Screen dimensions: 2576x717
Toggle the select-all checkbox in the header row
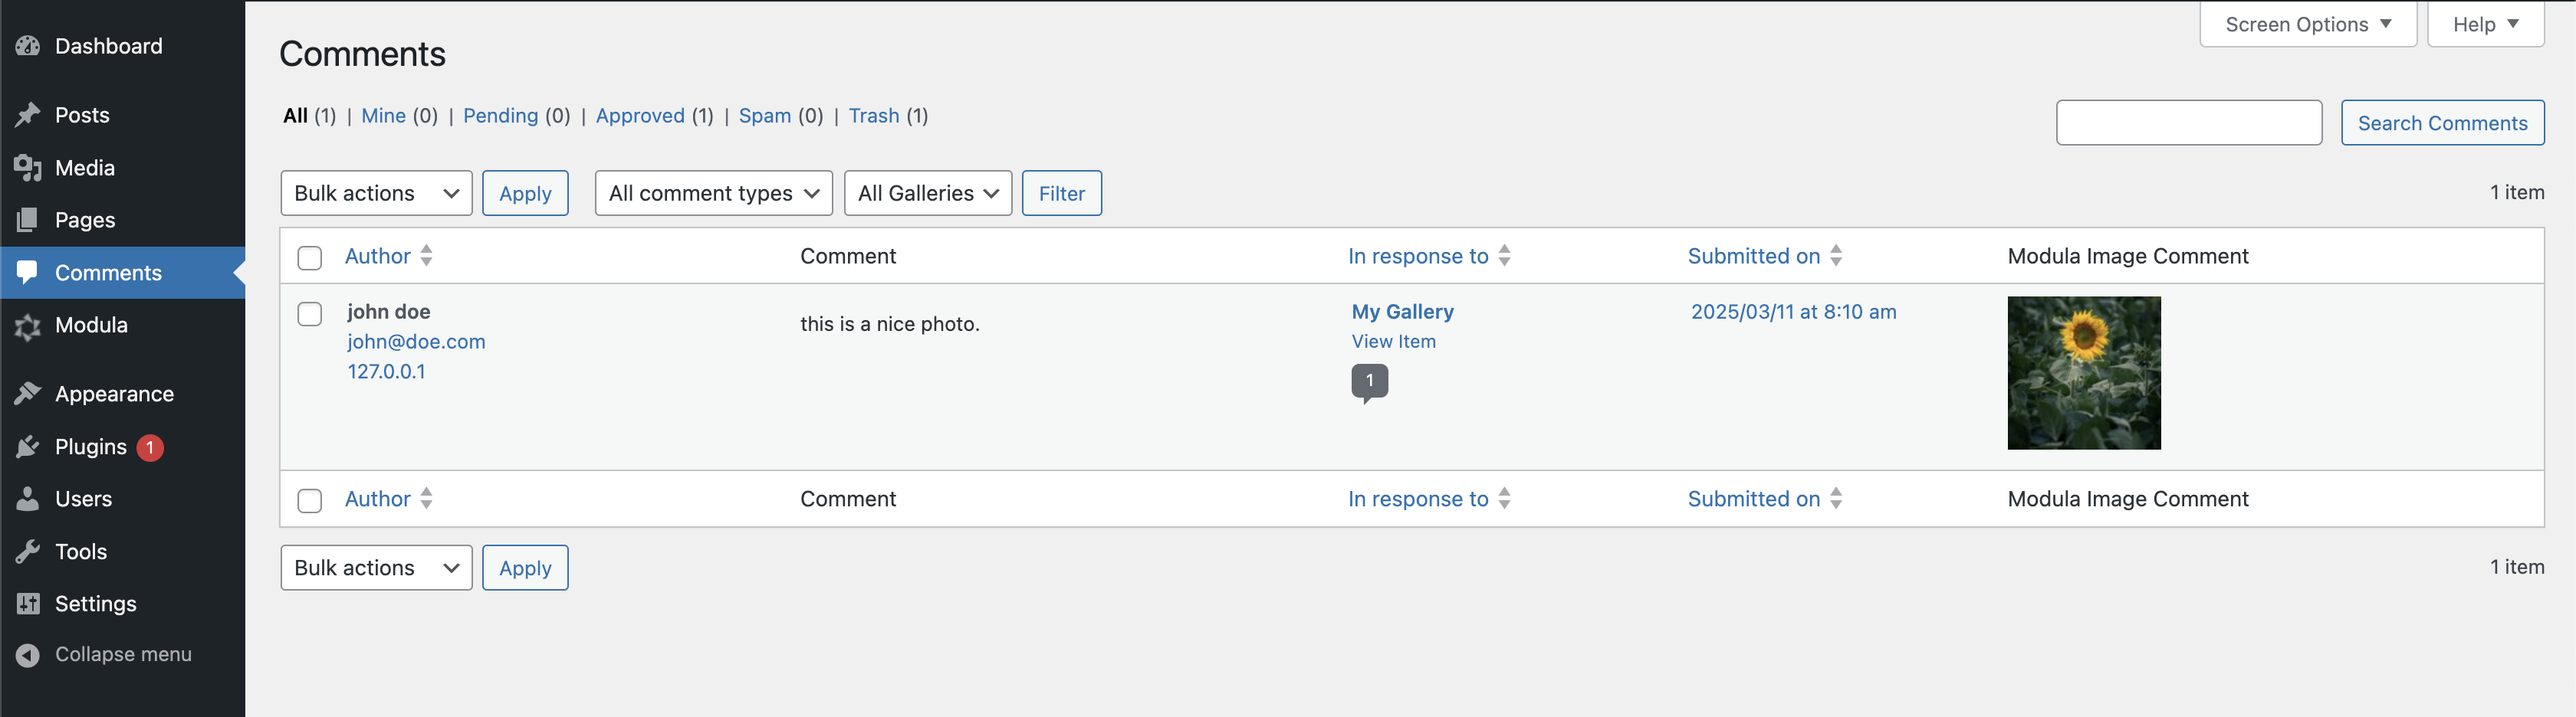click(310, 257)
